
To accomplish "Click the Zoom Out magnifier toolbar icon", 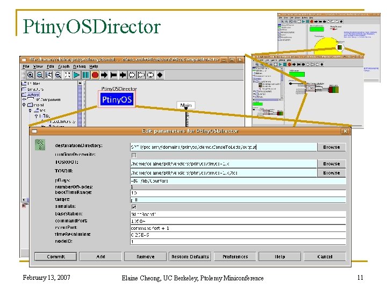I will (x=58, y=75).
